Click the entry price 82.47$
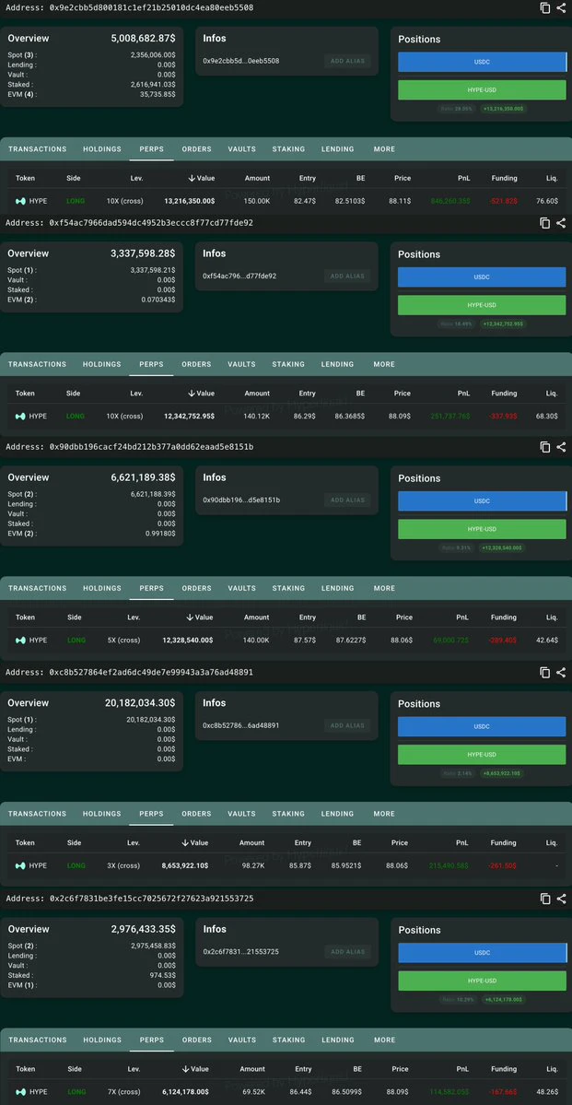The width and height of the screenshot is (572, 1105). (305, 201)
